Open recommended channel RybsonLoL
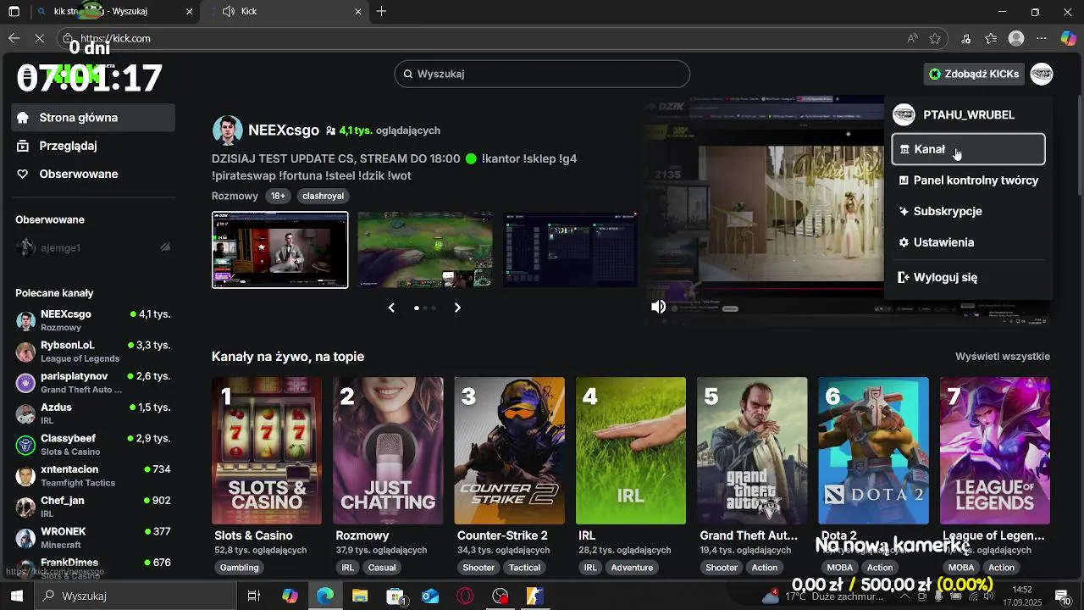The image size is (1084, 610). pyautogui.click(x=93, y=352)
